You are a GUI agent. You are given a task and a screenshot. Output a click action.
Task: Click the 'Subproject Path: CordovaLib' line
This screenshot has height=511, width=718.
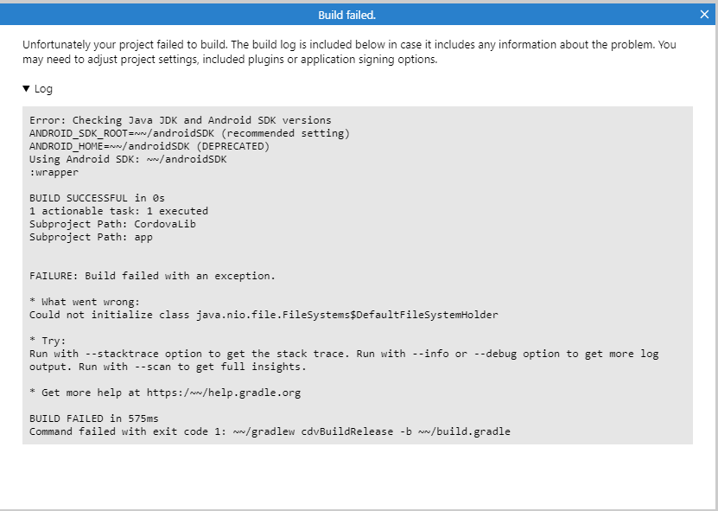click(x=112, y=224)
